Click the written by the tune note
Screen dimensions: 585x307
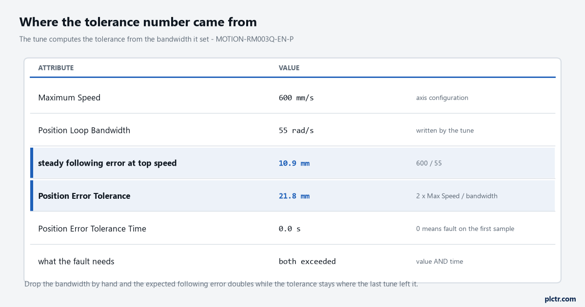[445, 131]
